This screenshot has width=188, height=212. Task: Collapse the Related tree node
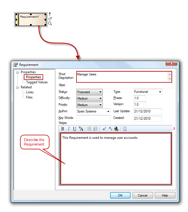tap(17, 87)
